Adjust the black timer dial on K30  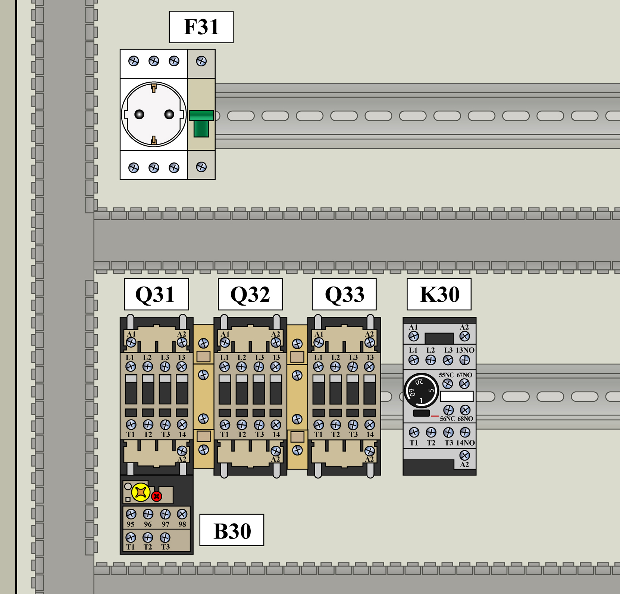pyautogui.click(x=421, y=391)
